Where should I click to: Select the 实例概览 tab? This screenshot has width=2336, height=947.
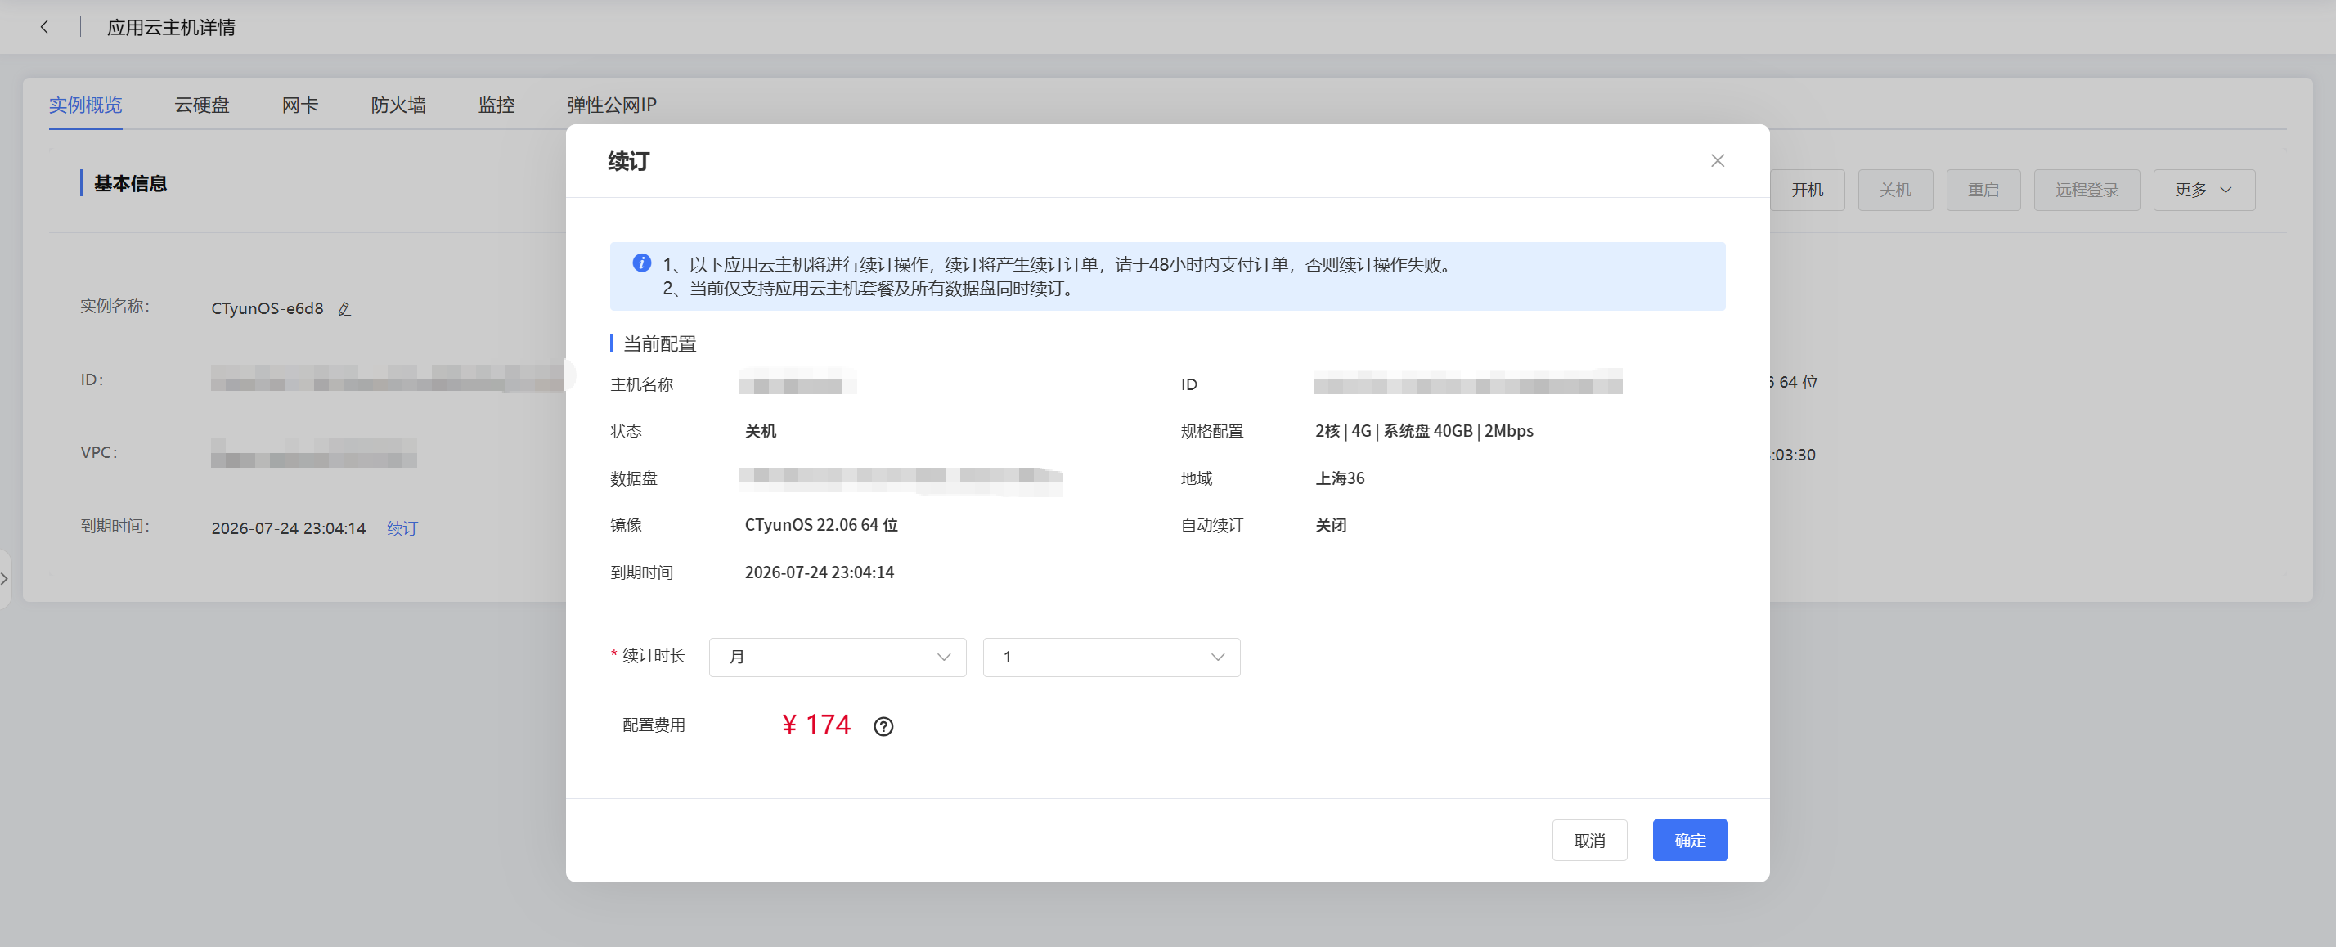(85, 105)
